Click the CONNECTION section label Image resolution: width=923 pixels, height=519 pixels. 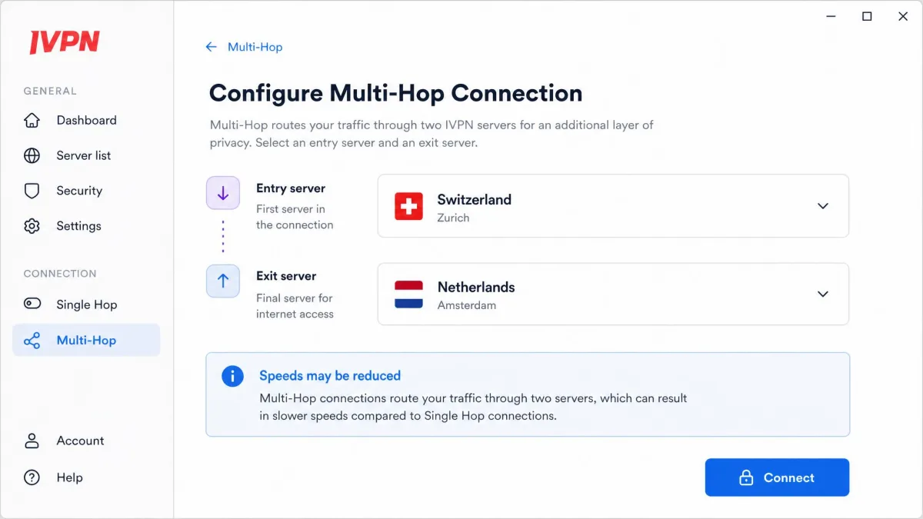click(x=60, y=274)
